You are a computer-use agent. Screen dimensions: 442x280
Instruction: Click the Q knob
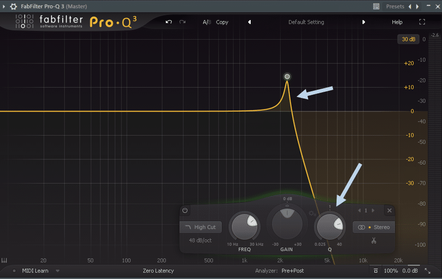coord(330,226)
